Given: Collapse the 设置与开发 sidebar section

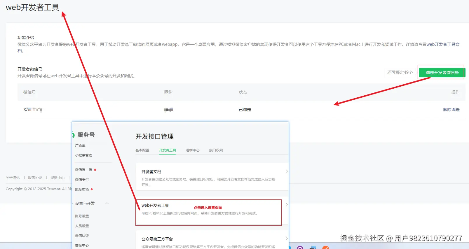Looking at the screenshot, I should 107,203.
